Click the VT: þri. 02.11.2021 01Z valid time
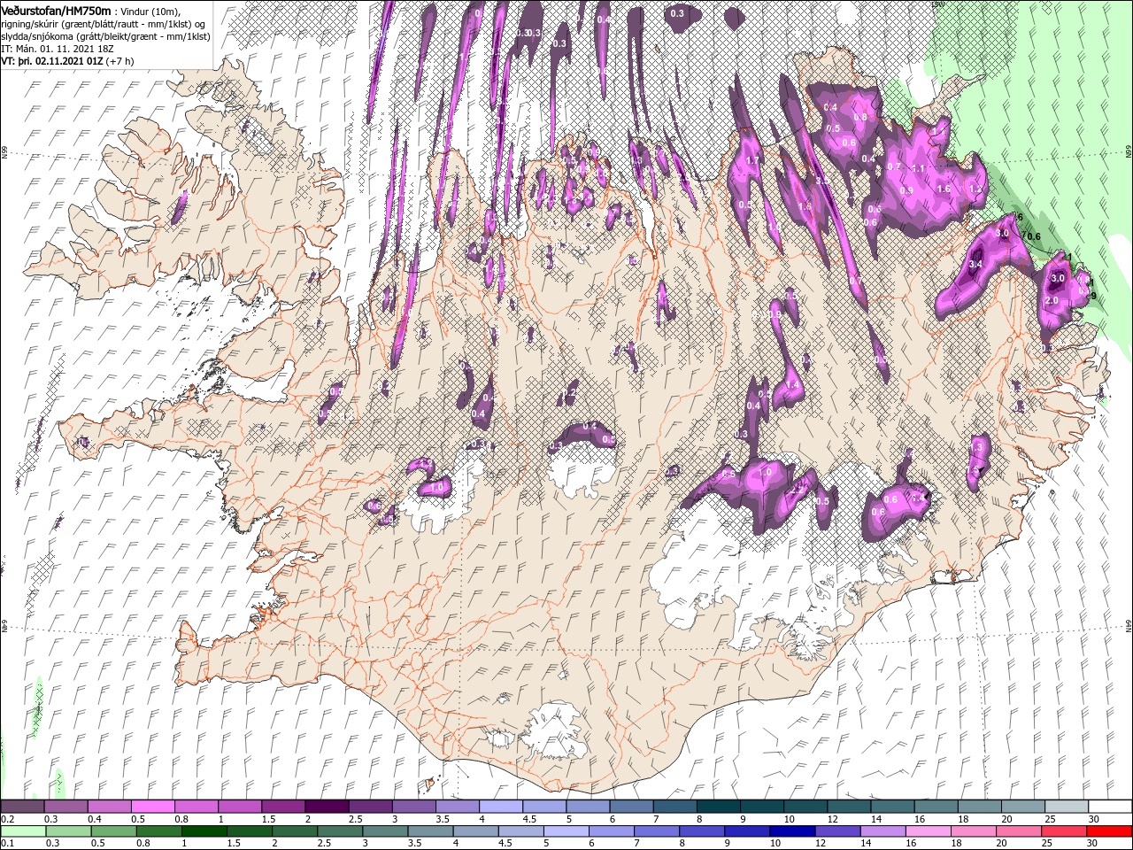 [53, 61]
